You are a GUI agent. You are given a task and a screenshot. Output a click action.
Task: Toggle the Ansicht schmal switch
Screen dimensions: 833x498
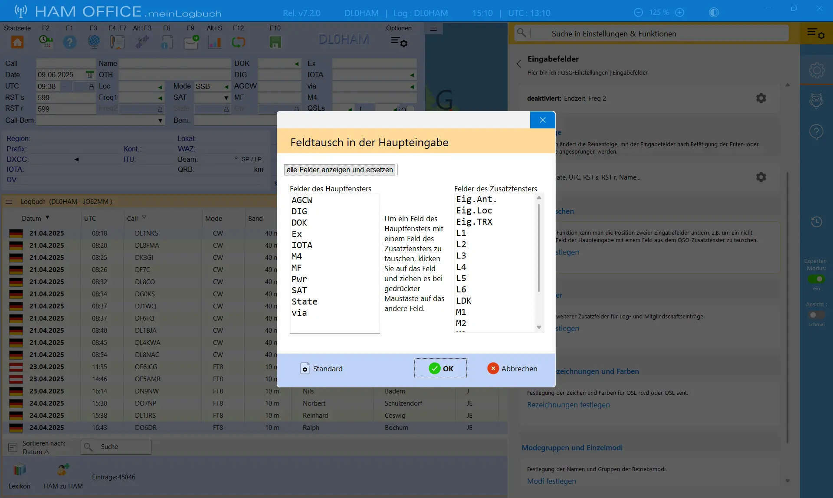pyautogui.click(x=816, y=315)
